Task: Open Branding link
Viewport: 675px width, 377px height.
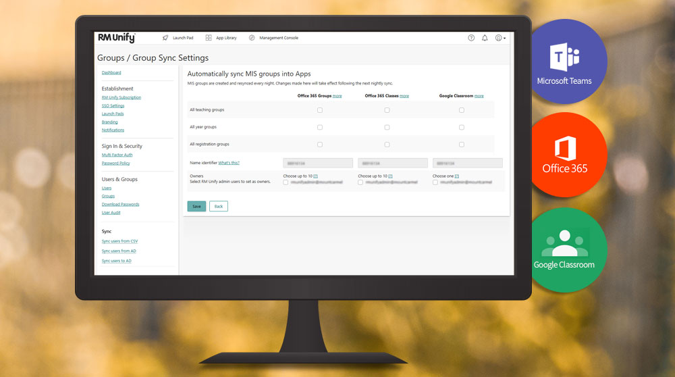Action: tap(109, 122)
